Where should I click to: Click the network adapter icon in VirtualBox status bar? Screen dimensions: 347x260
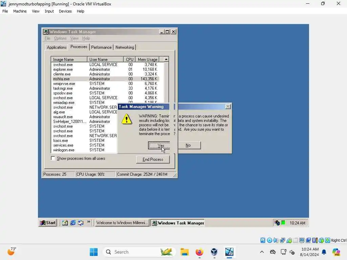tap(282, 240)
